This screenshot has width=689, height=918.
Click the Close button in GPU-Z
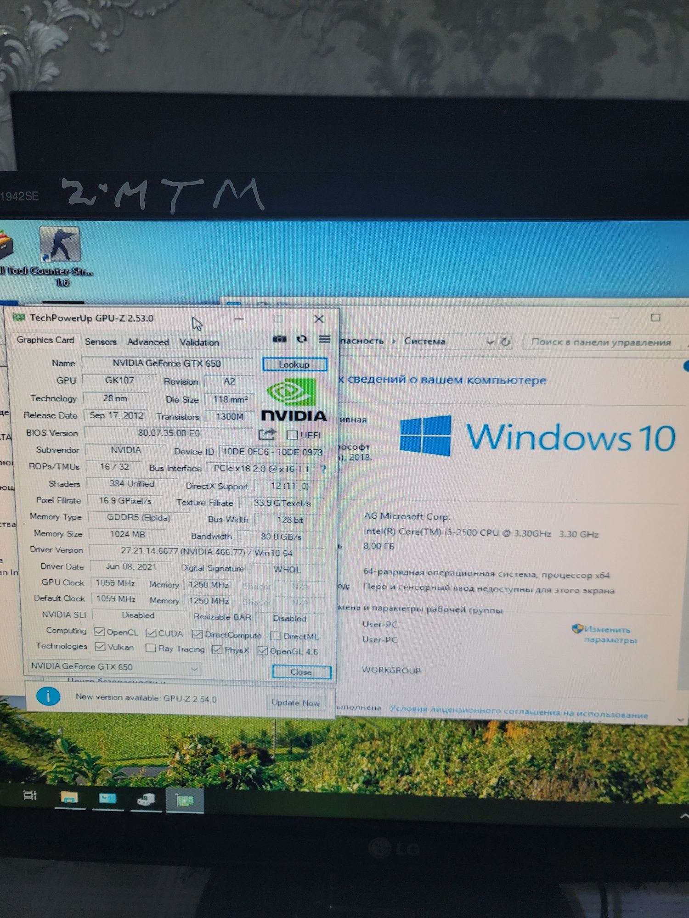click(301, 672)
